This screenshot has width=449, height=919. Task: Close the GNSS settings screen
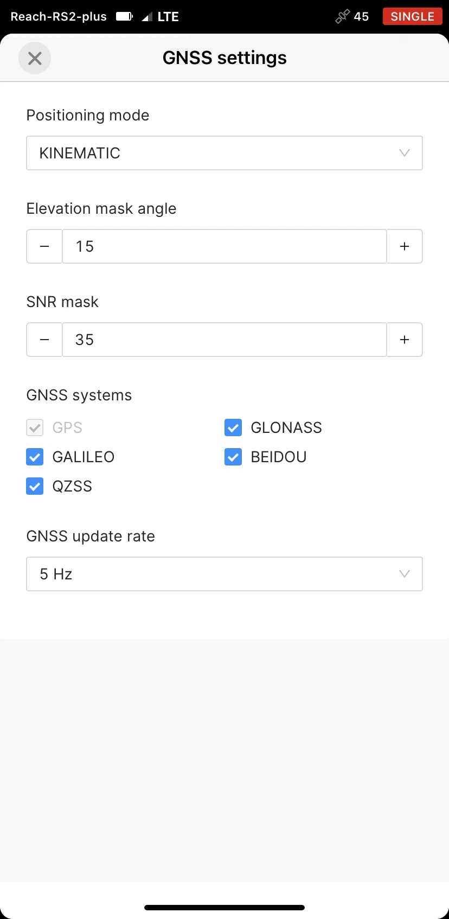35,58
